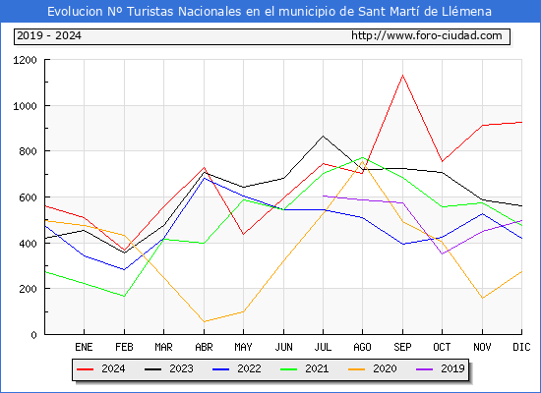Click the black 2023 peak at JUL
541x393 pixels.
pyautogui.click(x=323, y=137)
